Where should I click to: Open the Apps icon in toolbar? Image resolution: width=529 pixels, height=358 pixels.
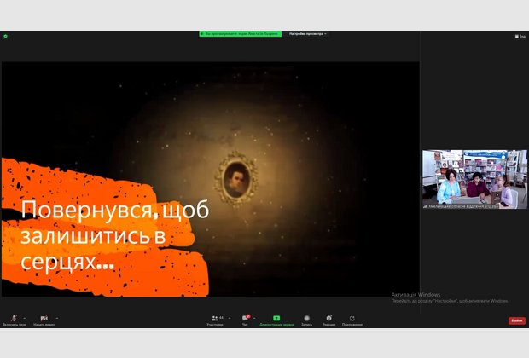[352, 318]
